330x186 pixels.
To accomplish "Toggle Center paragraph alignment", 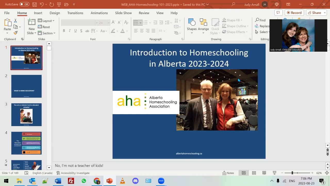I will click(142, 31).
